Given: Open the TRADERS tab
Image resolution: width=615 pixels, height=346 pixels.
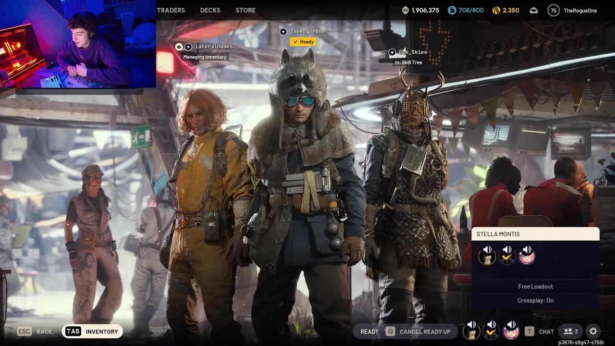Looking at the screenshot, I should (171, 10).
